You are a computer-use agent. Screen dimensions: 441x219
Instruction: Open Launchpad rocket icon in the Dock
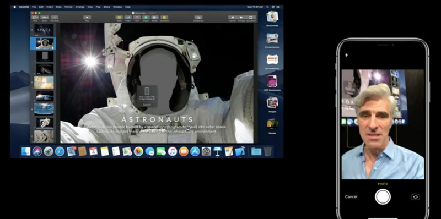[x=49, y=151]
